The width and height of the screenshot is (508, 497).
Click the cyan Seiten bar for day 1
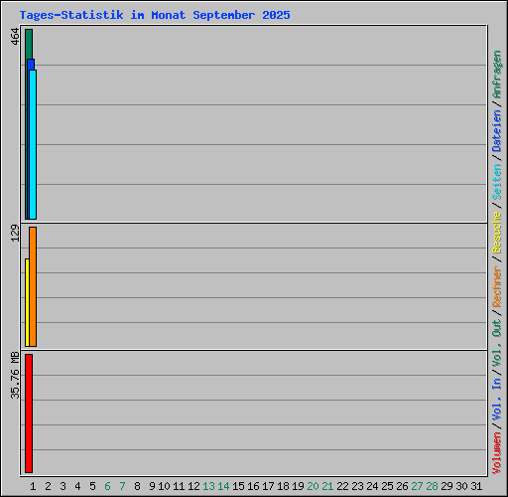click(x=33, y=144)
